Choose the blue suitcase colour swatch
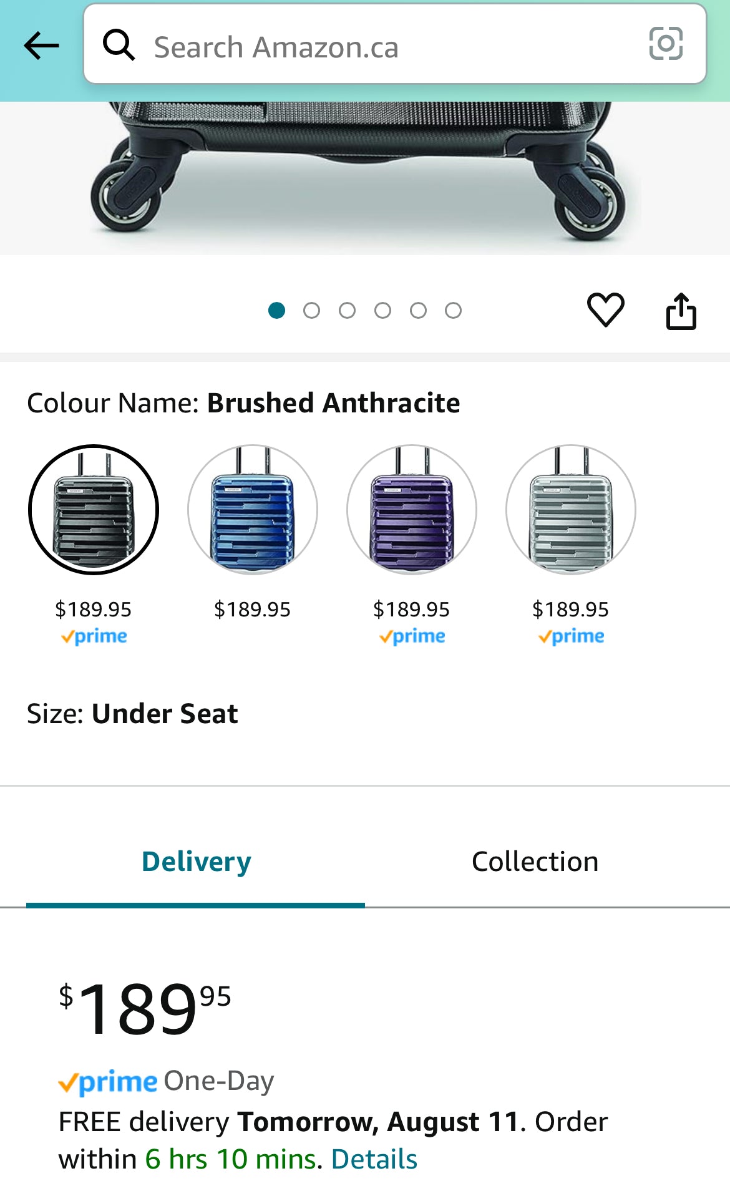730x1196 pixels. [x=253, y=510]
